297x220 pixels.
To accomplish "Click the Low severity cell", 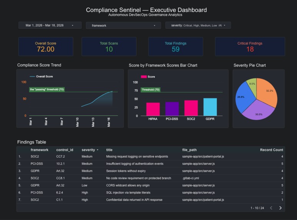I will [84, 185].
